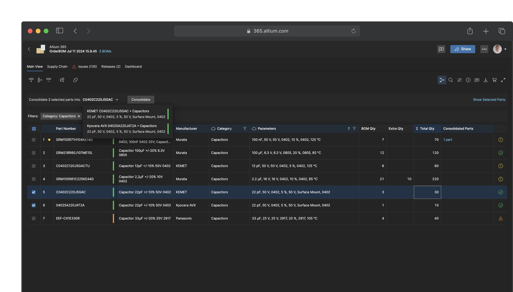Remove the Category: Capacitors filter chip
The width and height of the screenshot is (513, 292).
point(79,116)
